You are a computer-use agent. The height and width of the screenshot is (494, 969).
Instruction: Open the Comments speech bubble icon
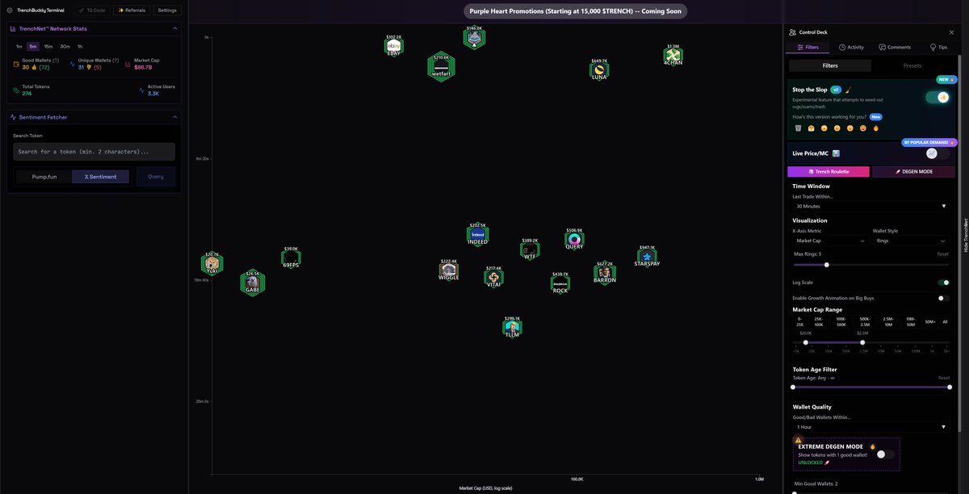[882, 47]
